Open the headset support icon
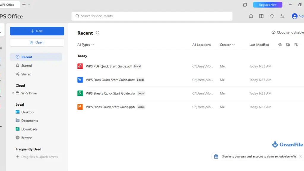 click(x=272, y=16)
